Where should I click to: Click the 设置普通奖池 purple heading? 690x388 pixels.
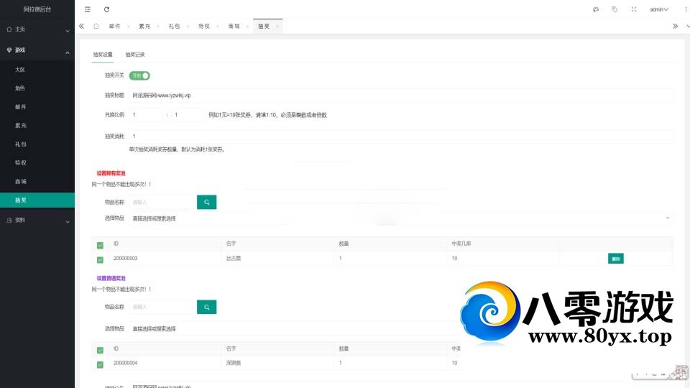pyautogui.click(x=111, y=278)
